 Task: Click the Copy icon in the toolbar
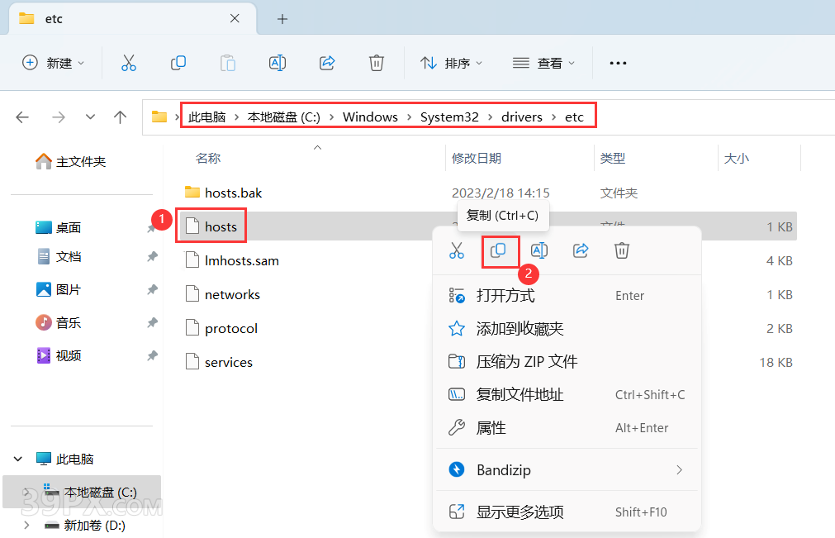click(x=178, y=62)
